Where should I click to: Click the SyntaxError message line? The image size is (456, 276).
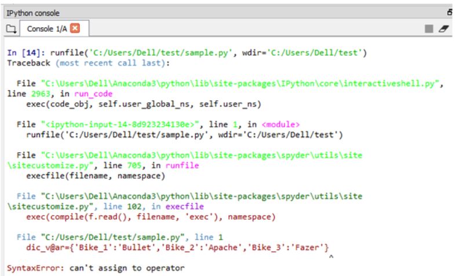(x=96, y=268)
